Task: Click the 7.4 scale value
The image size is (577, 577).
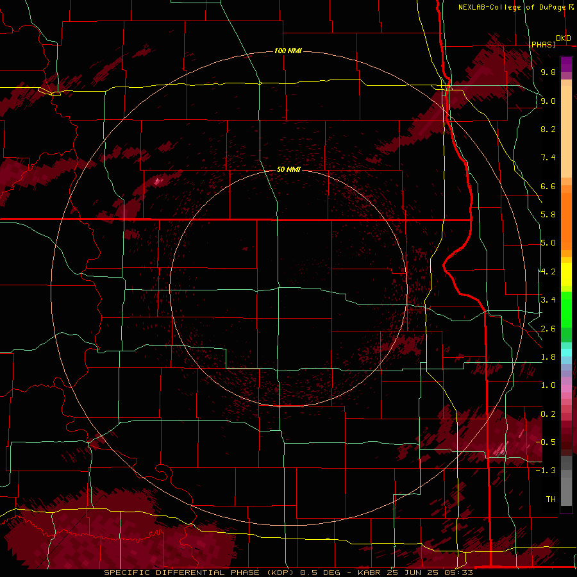Action: coord(548,158)
